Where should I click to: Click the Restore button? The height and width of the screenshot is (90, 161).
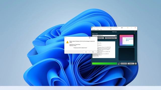click(131, 63)
